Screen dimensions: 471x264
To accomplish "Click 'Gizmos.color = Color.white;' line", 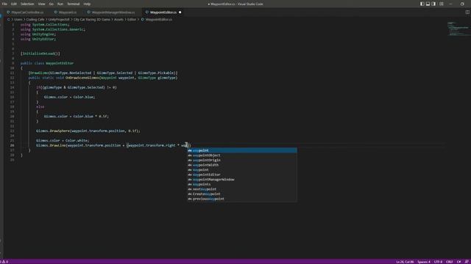I will [63, 140].
